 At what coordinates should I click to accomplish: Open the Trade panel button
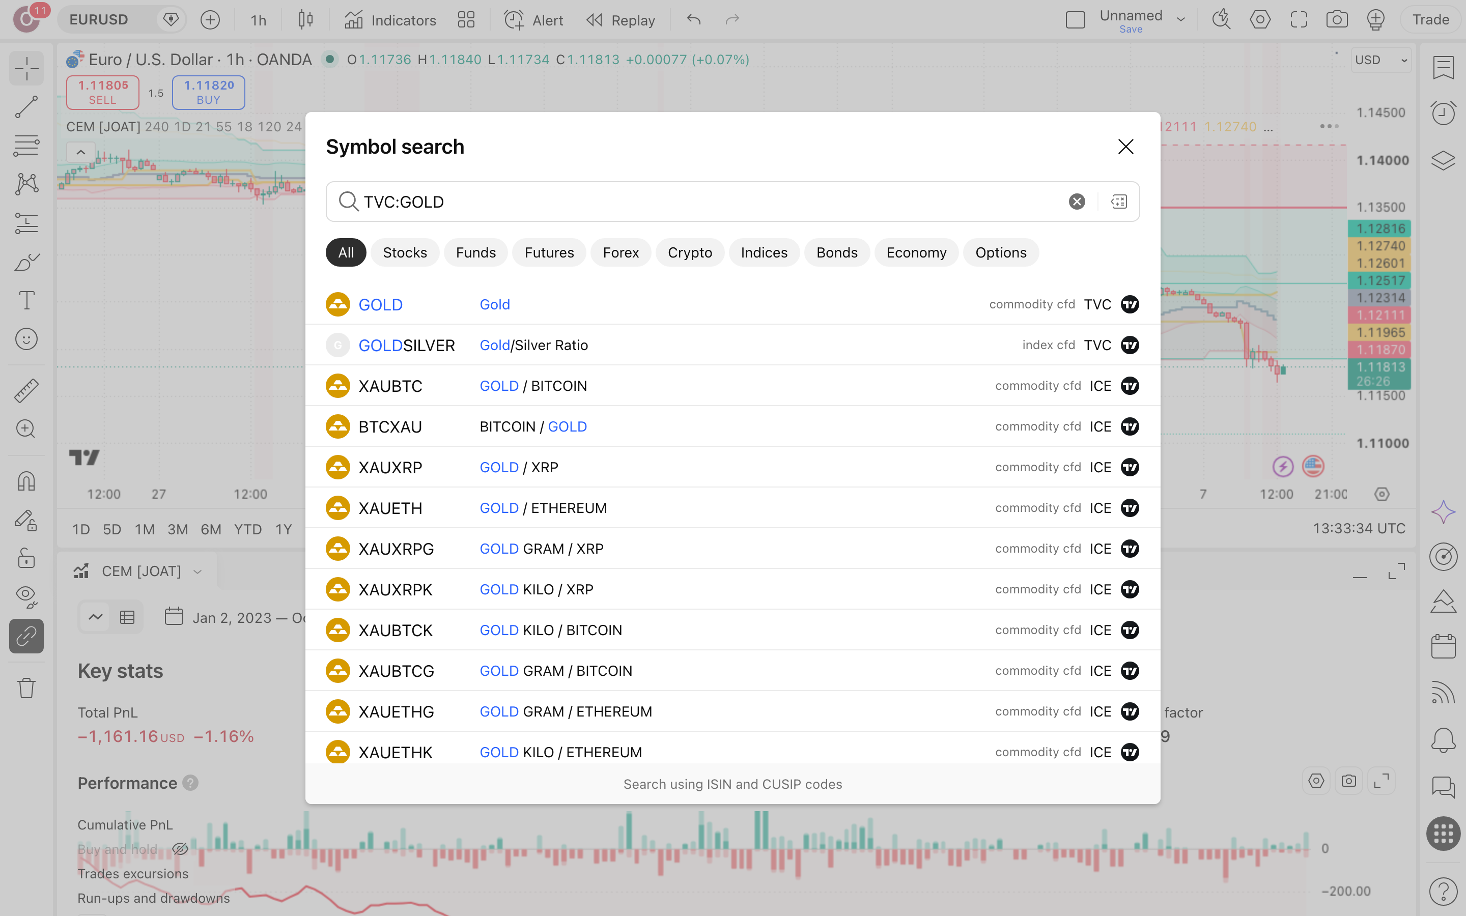click(x=1430, y=20)
